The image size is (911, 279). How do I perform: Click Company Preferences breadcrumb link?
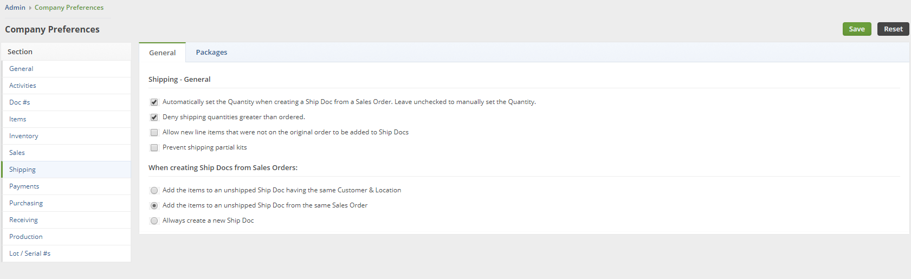(x=69, y=8)
